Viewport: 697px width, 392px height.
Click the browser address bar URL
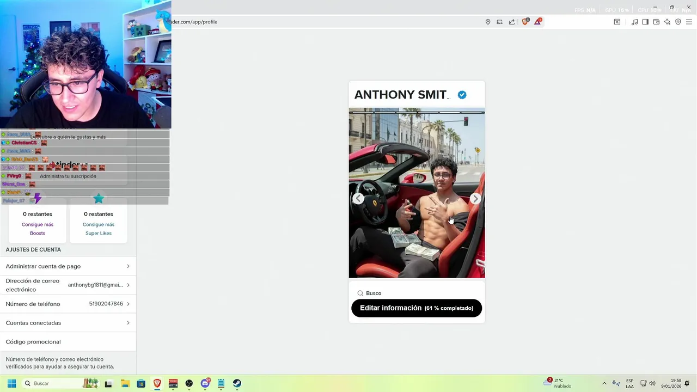(194, 22)
